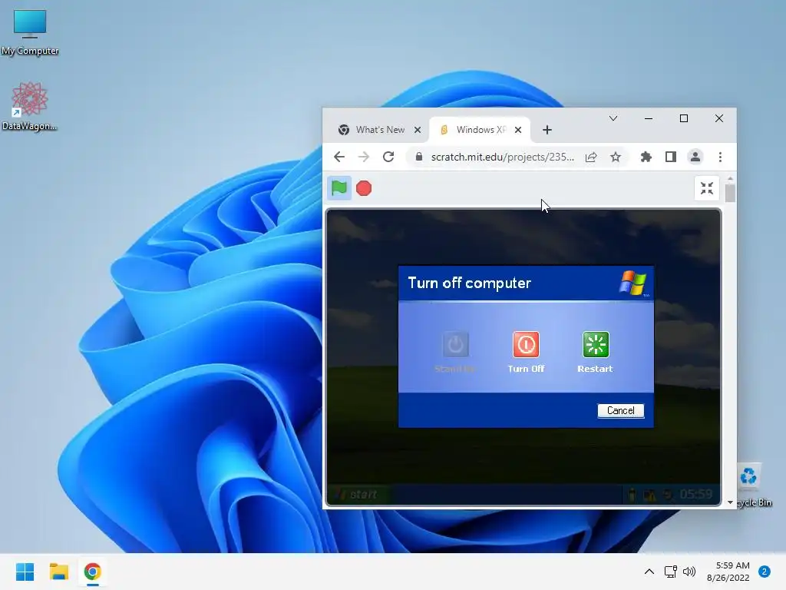This screenshot has height=590, width=786.
Task: Click the scratch.mit.edu address bar
Action: coord(503,157)
